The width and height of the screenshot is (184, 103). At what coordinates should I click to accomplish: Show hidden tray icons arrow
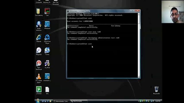coord(139,101)
